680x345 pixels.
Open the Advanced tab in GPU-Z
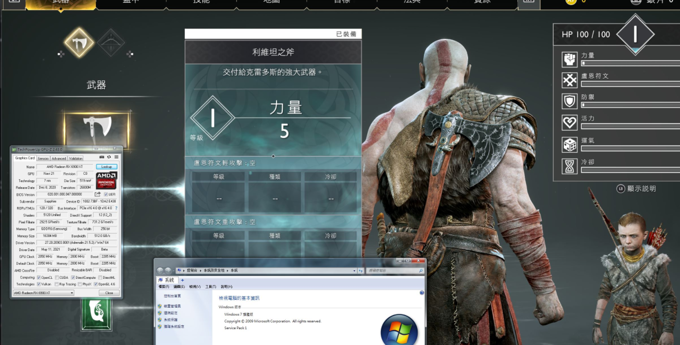coord(59,158)
